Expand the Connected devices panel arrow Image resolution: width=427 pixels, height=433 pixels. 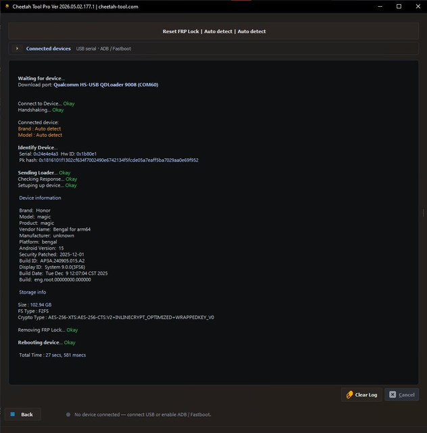pyautogui.click(x=17, y=48)
